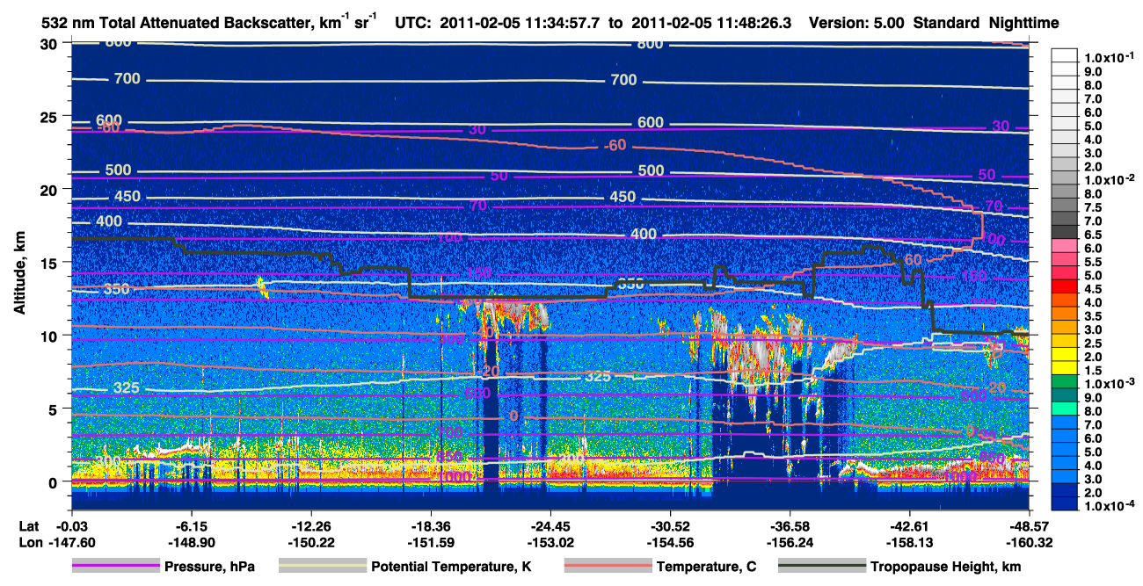Click the 'Lon' row label
This screenshot has height=586, width=1143.
[30, 542]
